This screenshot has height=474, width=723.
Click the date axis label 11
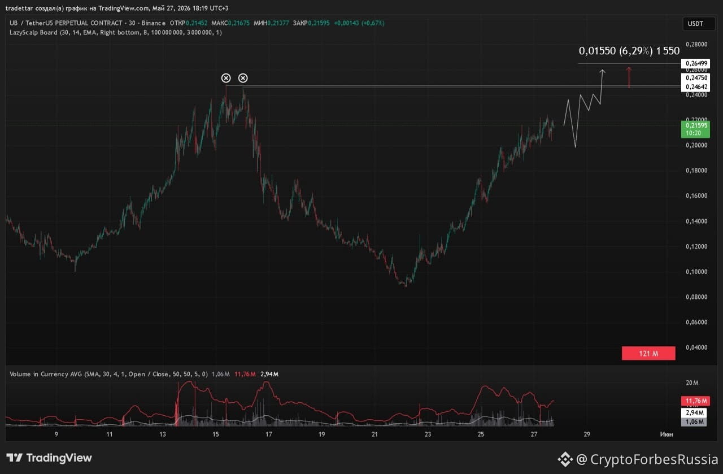pyautogui.click(x=110, y=434)
